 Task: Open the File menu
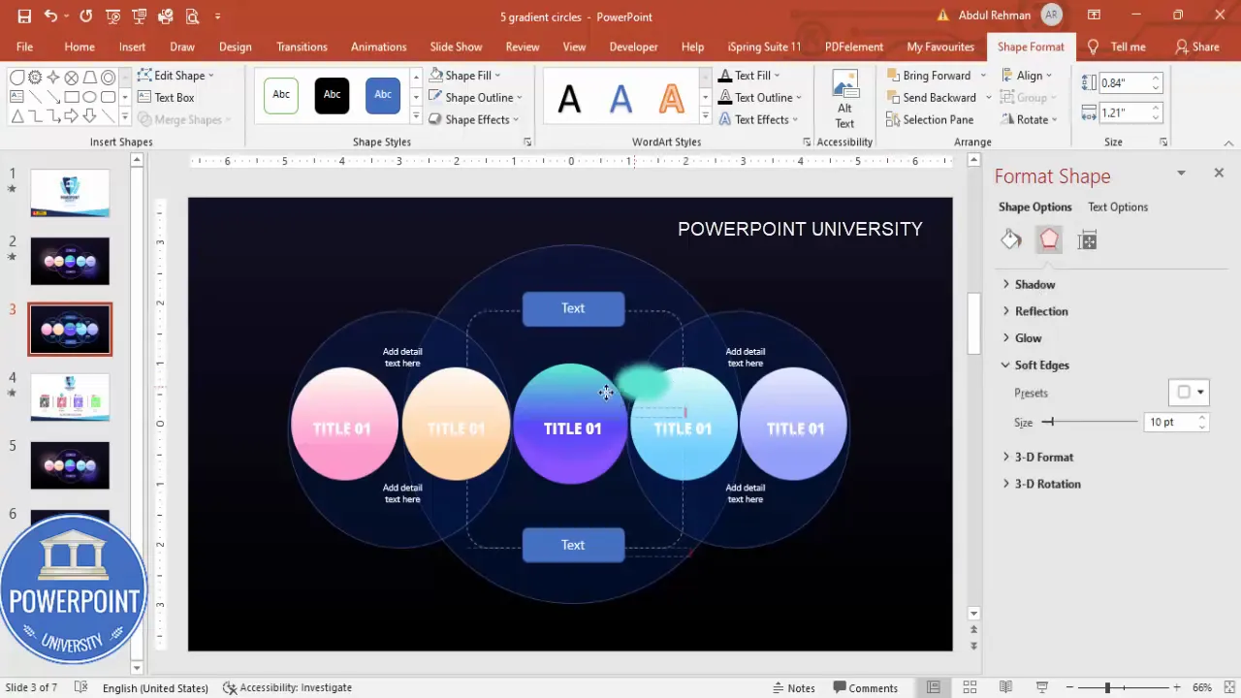click(x=24, y=47)
